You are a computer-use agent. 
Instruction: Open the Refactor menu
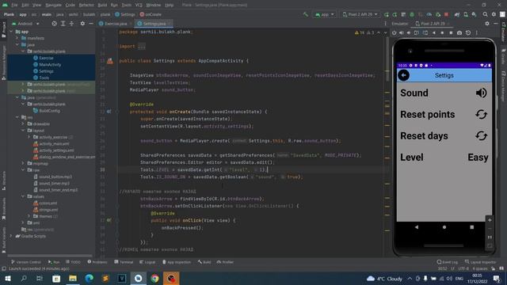click(86, 6)
